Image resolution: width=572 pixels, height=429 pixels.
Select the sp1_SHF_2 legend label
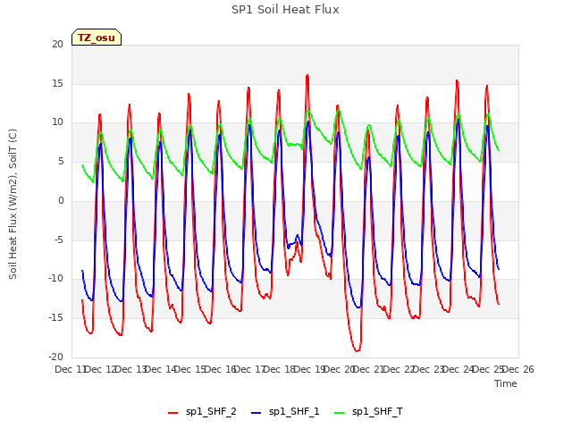coord(211,412)
